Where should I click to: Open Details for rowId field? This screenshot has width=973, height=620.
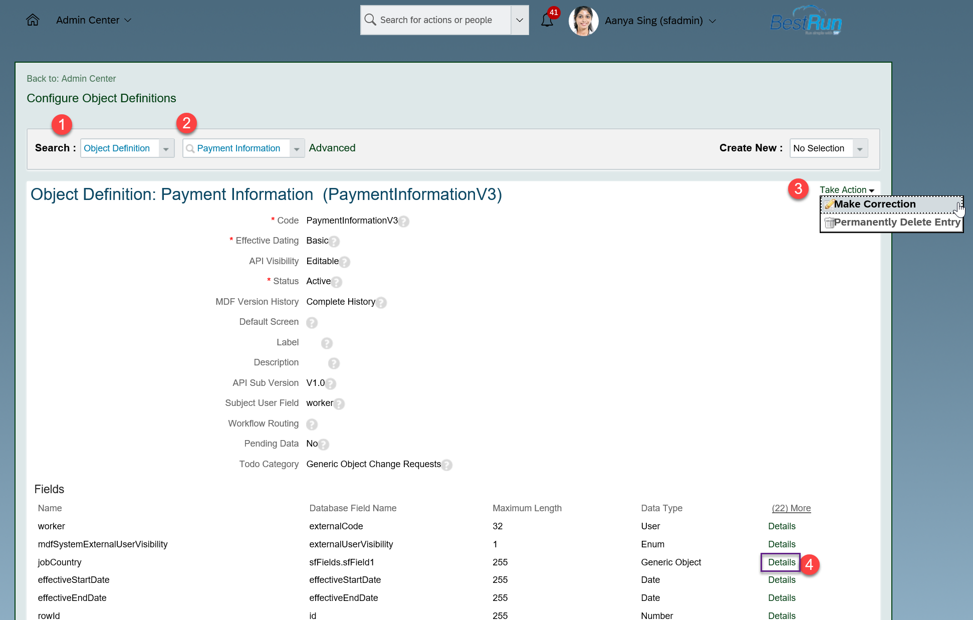click(x=782, y=615)
